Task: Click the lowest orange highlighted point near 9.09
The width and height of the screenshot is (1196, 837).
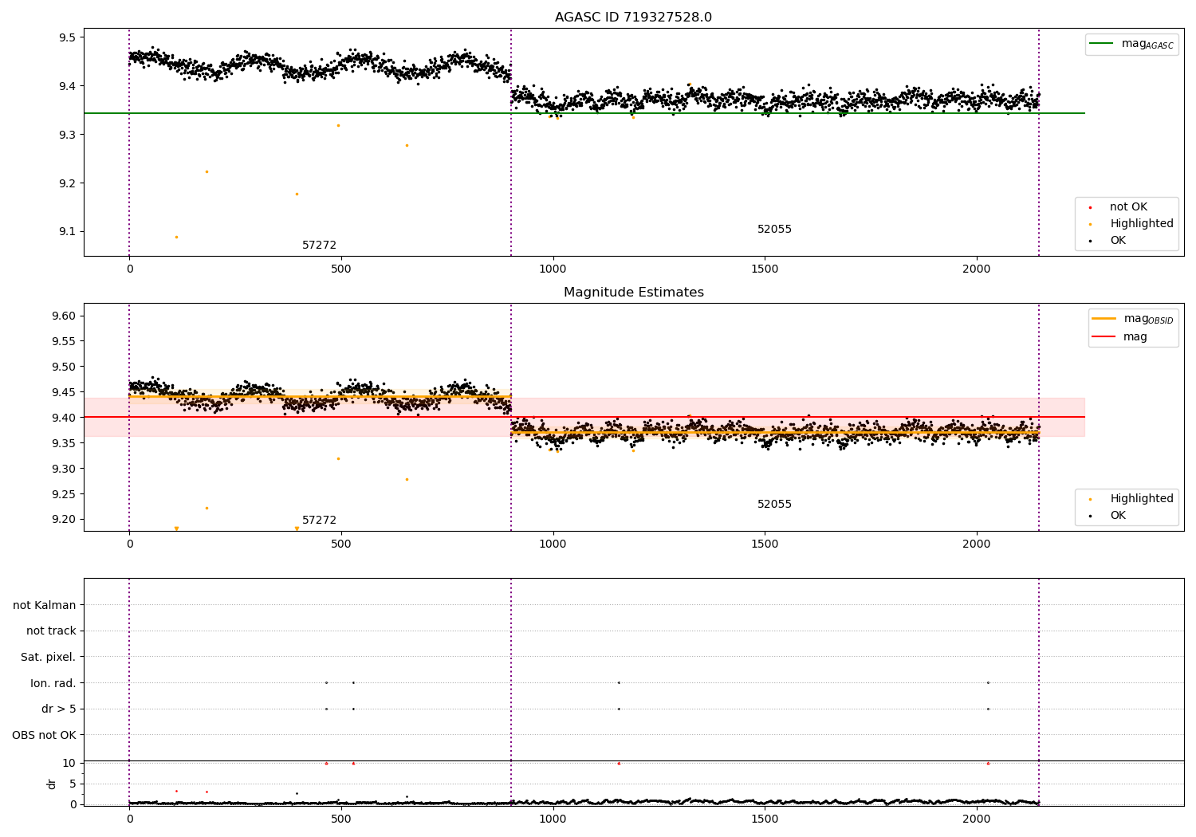Action: (176, 237)
